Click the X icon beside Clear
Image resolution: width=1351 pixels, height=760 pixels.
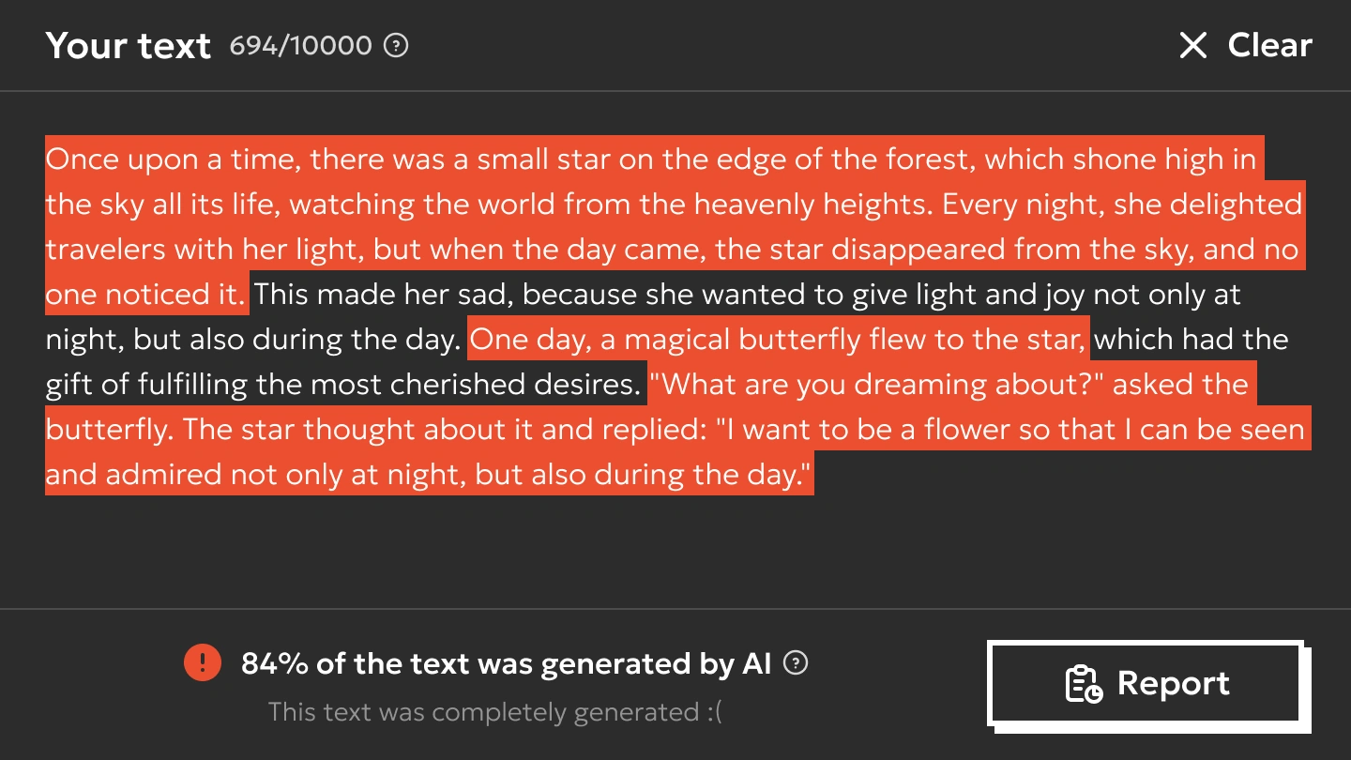tap(1192, 45)
